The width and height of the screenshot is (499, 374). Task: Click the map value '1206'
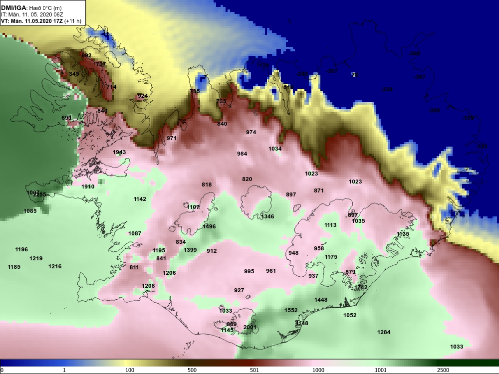[x=169, y=273]
